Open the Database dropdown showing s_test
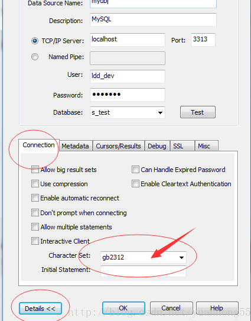This screenshot has width=251, height=321. click(x=128, y=112)
